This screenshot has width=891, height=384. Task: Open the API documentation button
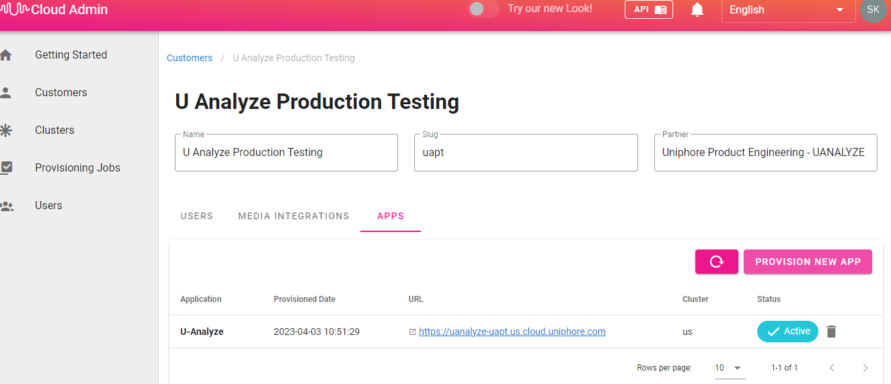pos(649,9)
